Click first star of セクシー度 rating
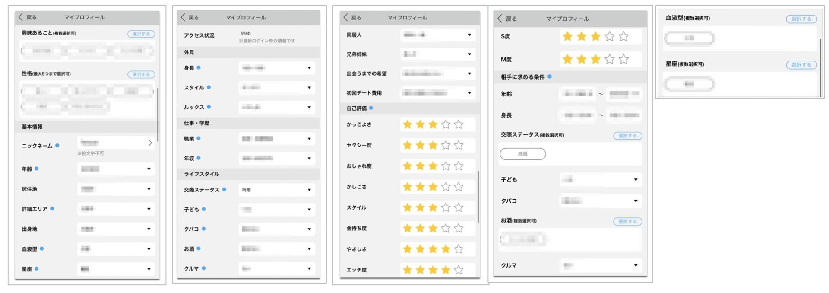The height and width of the screenshot is (293, 829). [407, 145]
